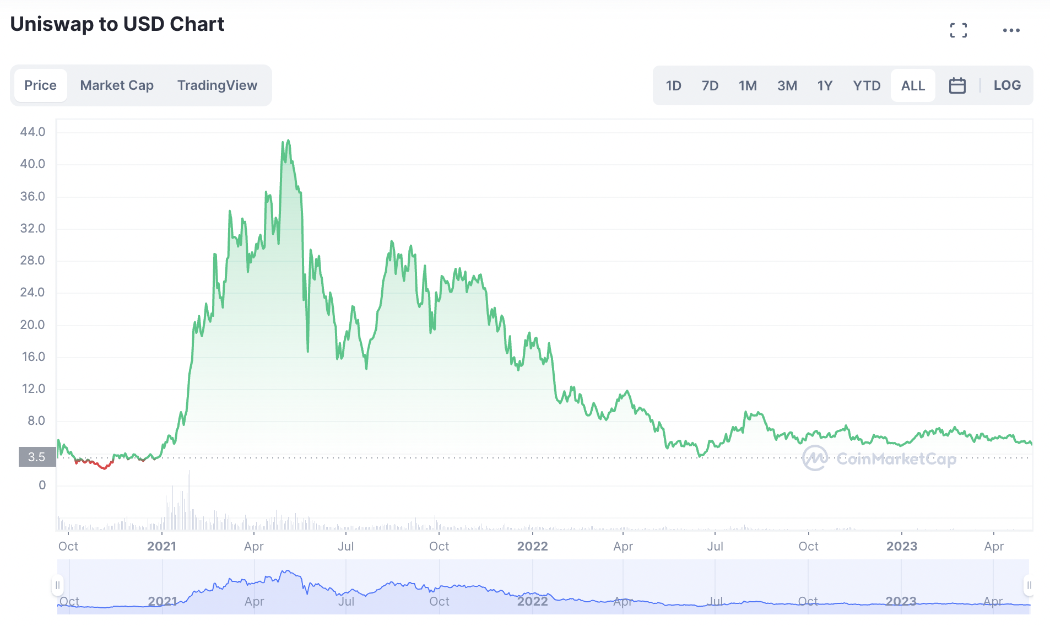Image resolution: width=1050 pixels, height=626 pixels.
Task: Select 1D time range
Action: (673, 85)
